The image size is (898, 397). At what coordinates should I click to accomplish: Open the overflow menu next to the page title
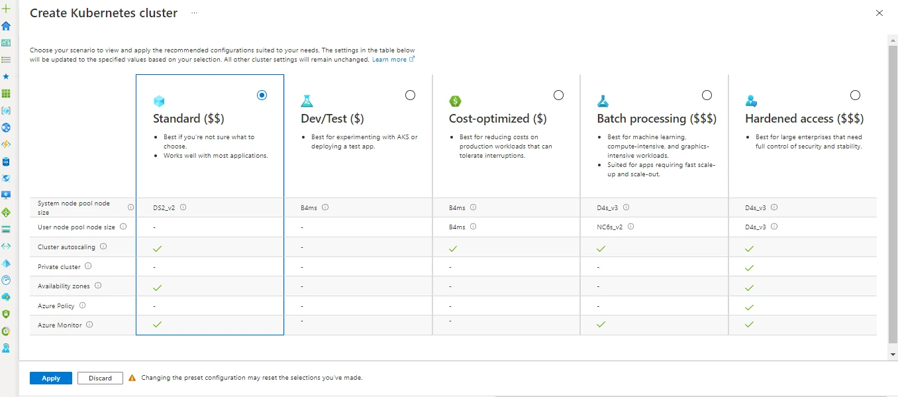tap(194, 13)
